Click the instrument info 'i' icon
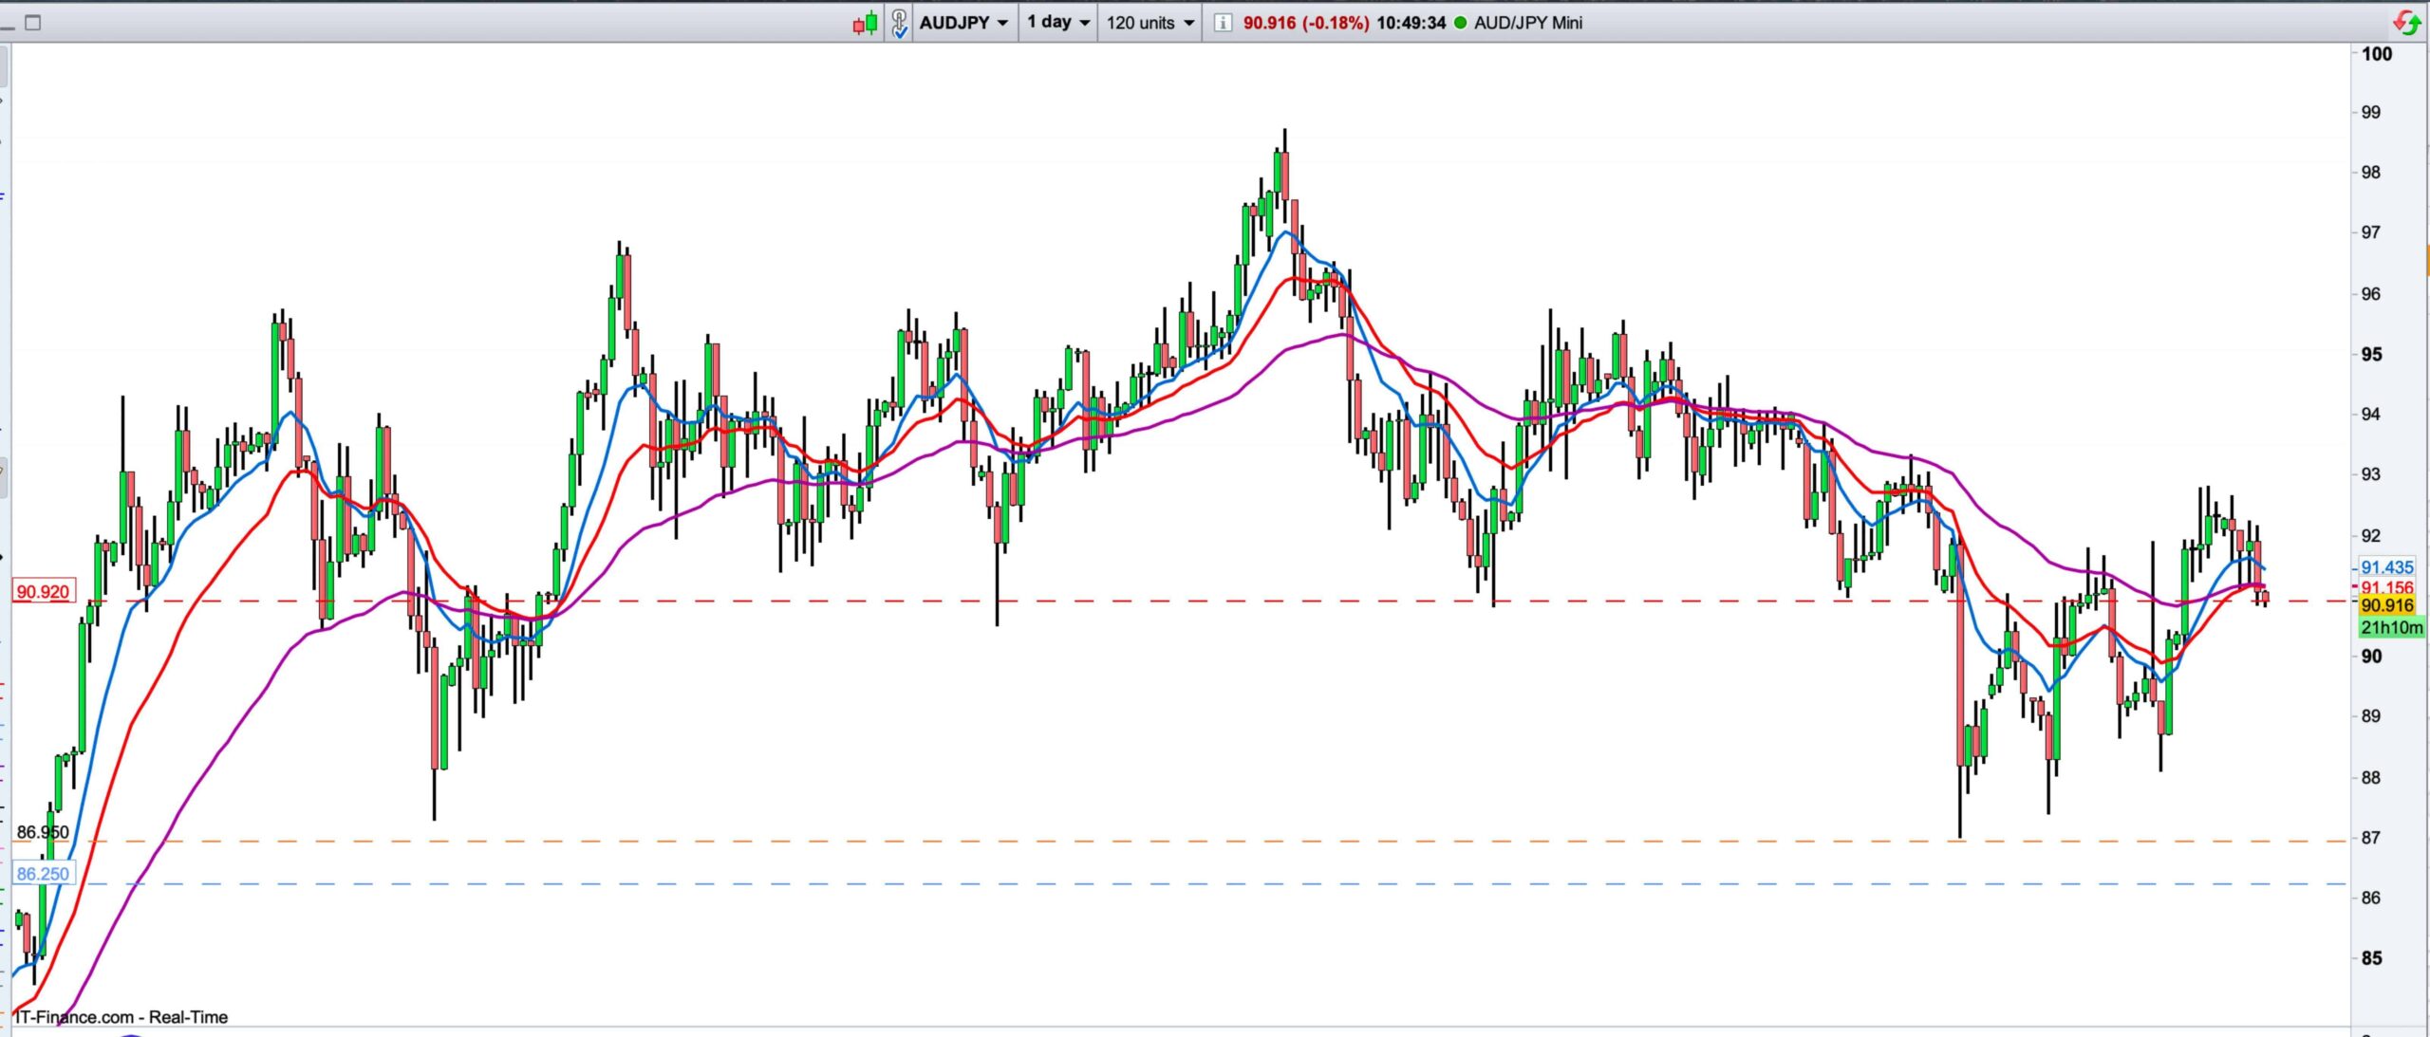2430x1037 pixels. pyautogui.click(x=1223, y=23)
